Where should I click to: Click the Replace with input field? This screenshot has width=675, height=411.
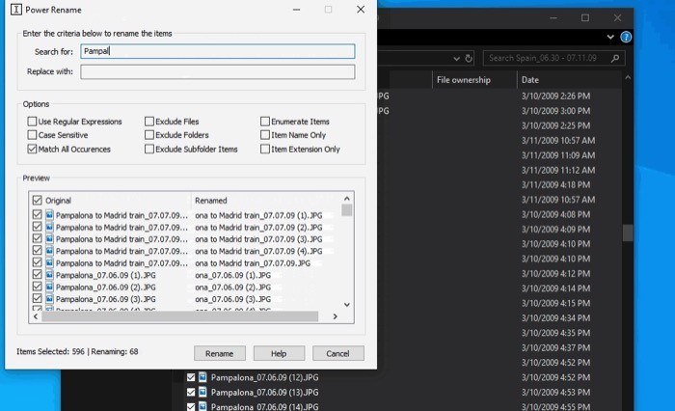(x=217, y=71)
